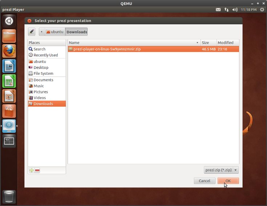Open the Workspace Switcher launcher icon
Image resolution: width=267 pixels, height=206 pixels.
point(9,141)
